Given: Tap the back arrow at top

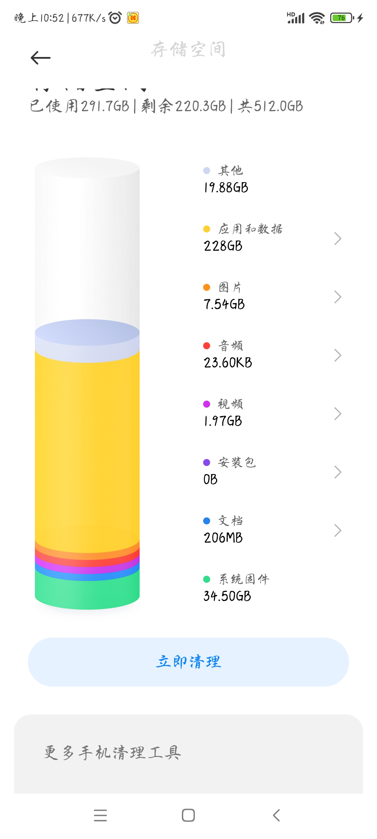Looking at the screenshot, I should (x=40, y=58).
